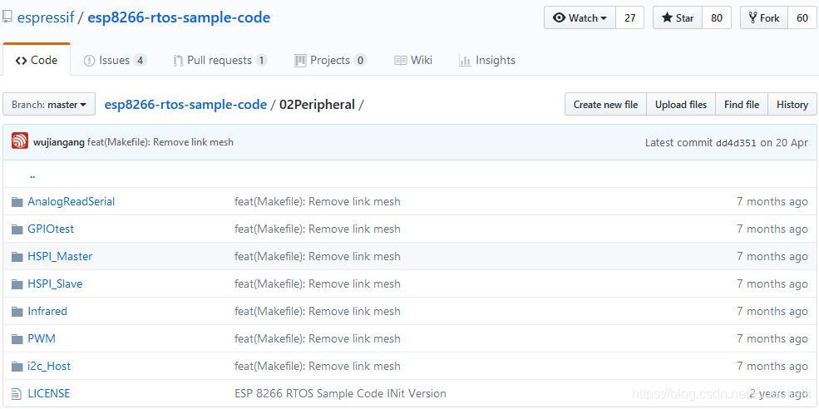This screenshot has height=409, width=819.
Task: Open the wujiangang author link
Action: pyautogui.click(x=59, y=142)
